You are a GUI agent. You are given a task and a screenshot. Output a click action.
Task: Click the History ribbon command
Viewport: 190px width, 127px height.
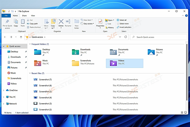click(x=110, y=28)
